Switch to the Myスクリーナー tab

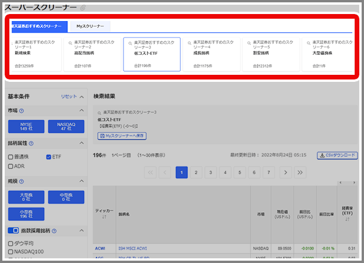(x=90, y=26)
